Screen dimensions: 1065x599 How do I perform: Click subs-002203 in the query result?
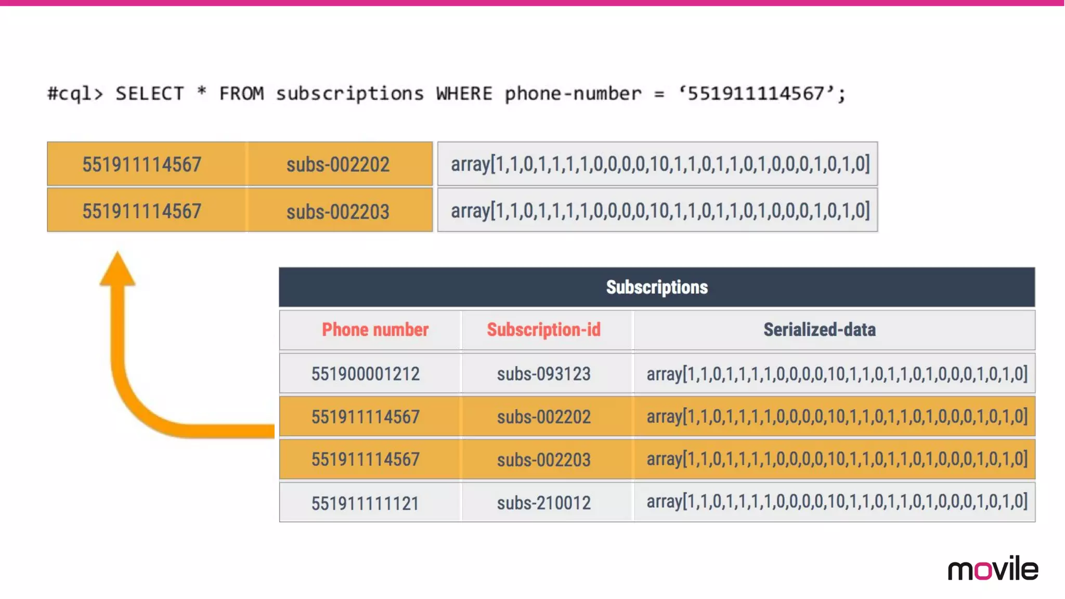[x=339, y=210]
